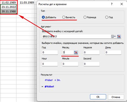Viewport: 127px width, 102px height.
Task: Click the День value field
Action: [x=113, y=52]
